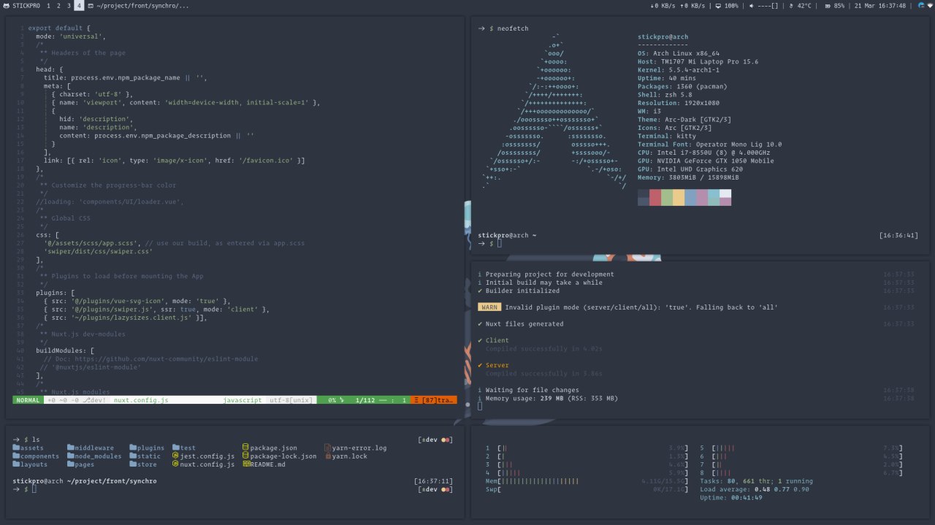Click the green swatch in neofetch palette

[667, 197]
